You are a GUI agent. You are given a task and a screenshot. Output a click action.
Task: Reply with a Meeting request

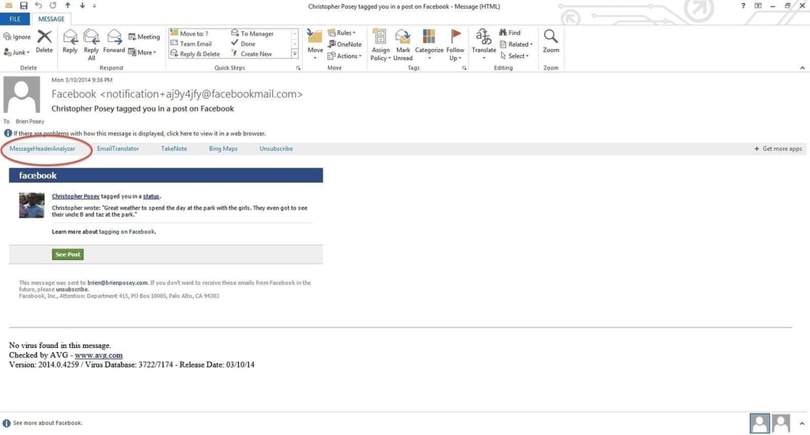pyautogui.click(x=144, y=36)
